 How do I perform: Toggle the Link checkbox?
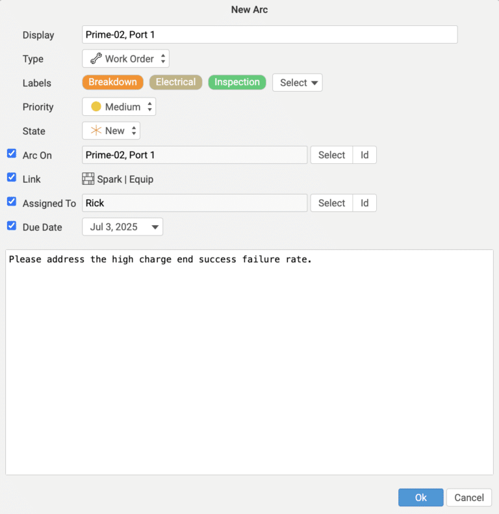click(12, 177)
